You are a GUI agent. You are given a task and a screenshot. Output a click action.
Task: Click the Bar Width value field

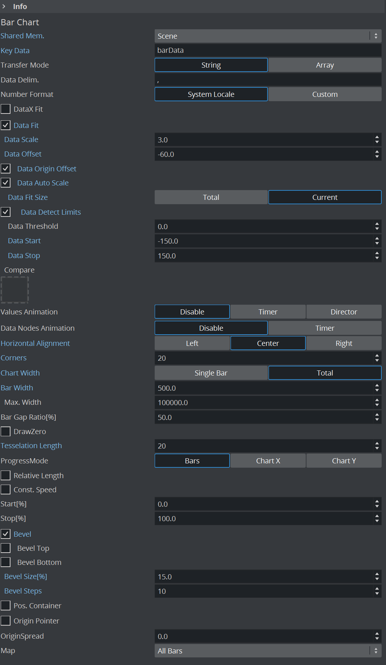pos(264,388)
